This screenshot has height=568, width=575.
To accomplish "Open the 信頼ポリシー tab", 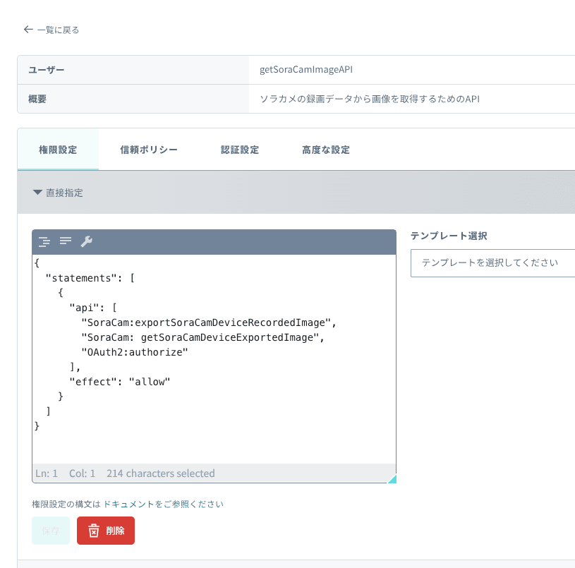I will click(149, 150).
